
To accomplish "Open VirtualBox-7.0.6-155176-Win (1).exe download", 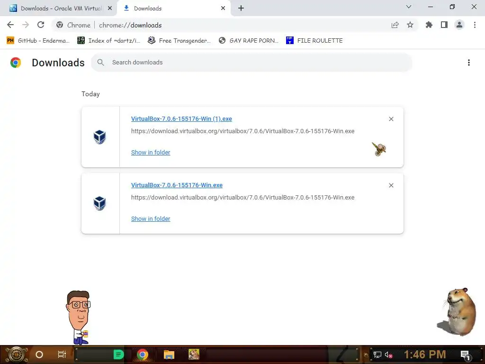I will 181,119.
